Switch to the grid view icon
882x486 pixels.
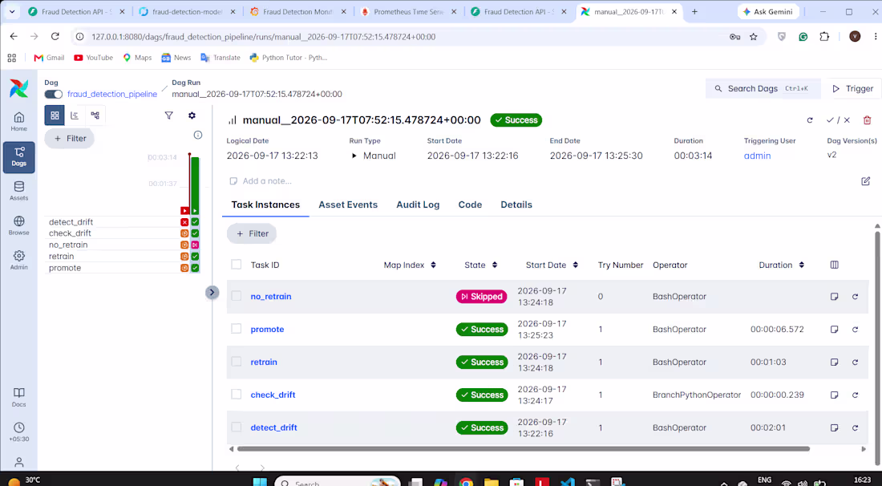click(55, 115)
